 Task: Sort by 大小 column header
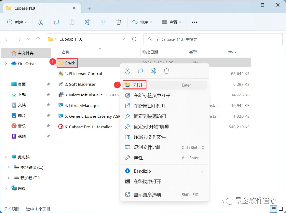click(x=232, y=52)
